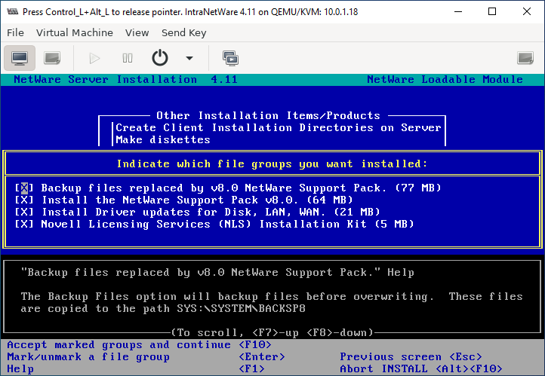Open the VM snapshots manager icon
This screenshot has width=545, height=376.
231,58
